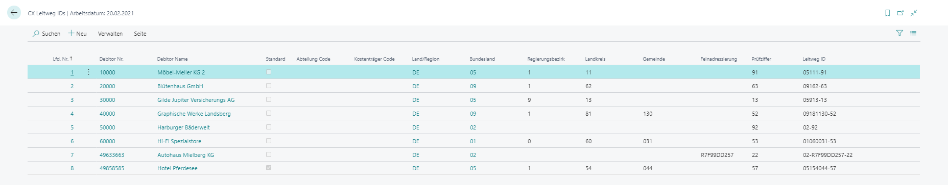948x185 pixels.
Task: Open Gilde Jupiter Versicherungs AG link
Action: point(196,100)
